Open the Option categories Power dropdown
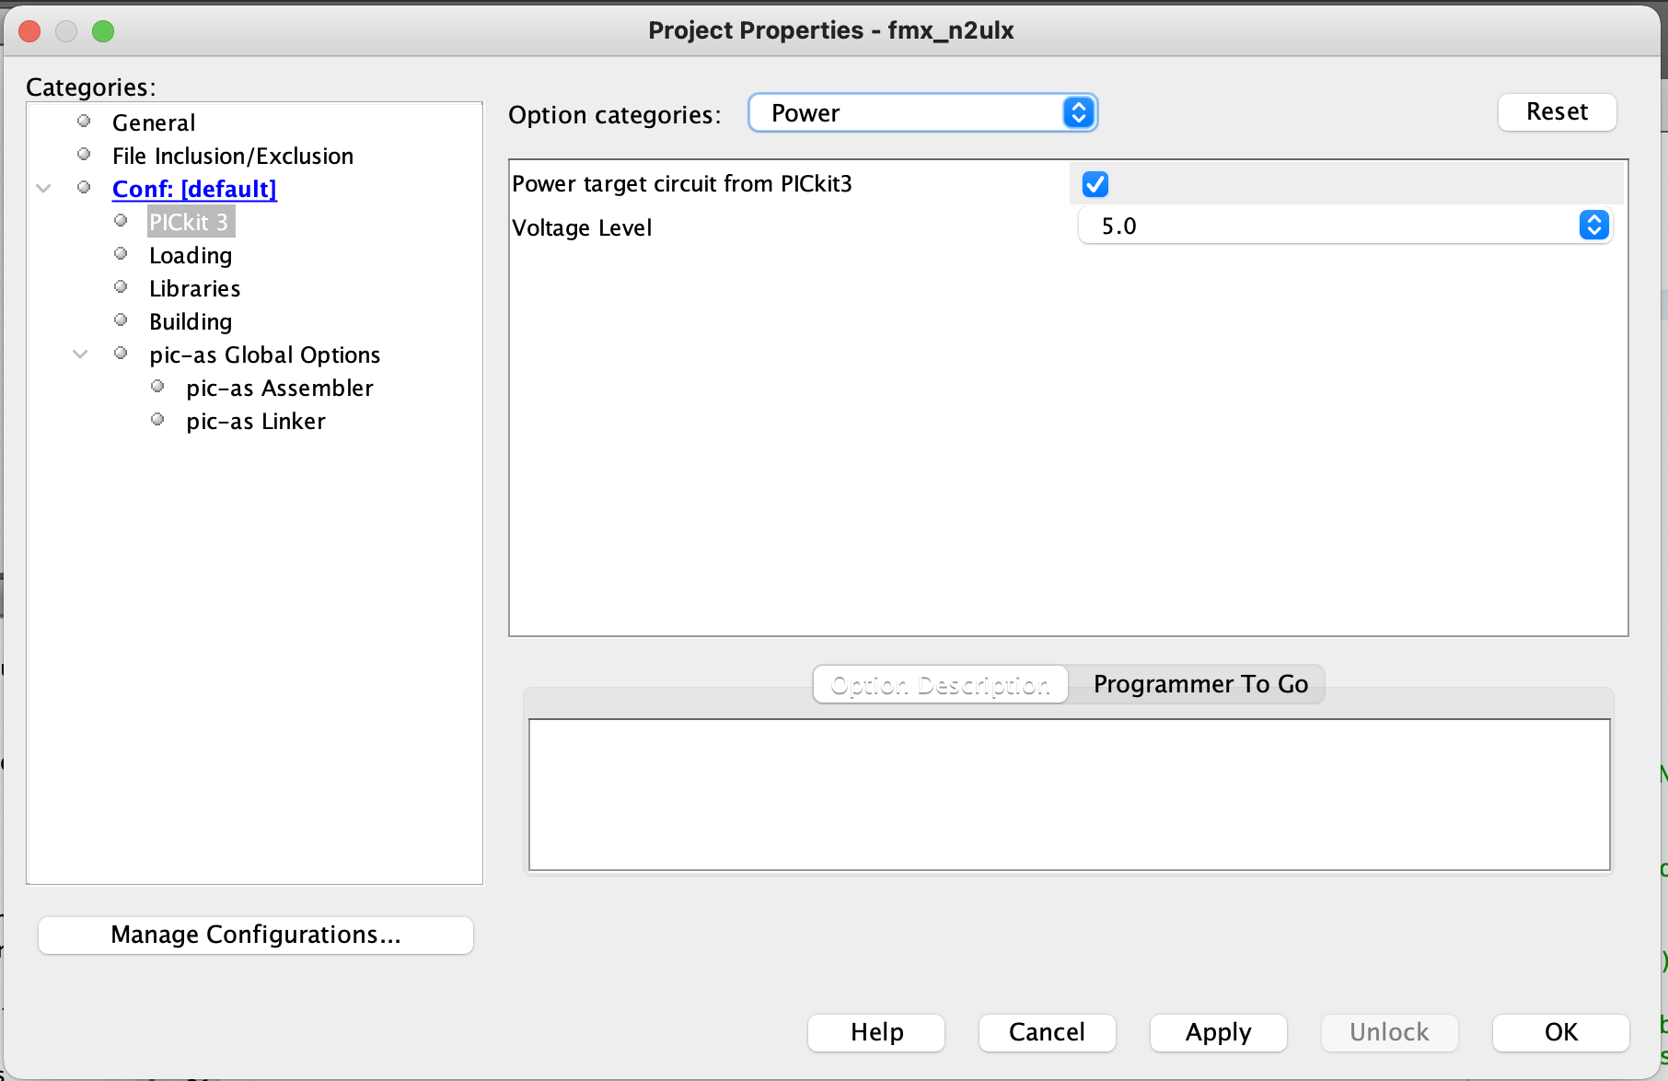Image resolution: width=1668 pixels, height=1081 pixels. 923,113
